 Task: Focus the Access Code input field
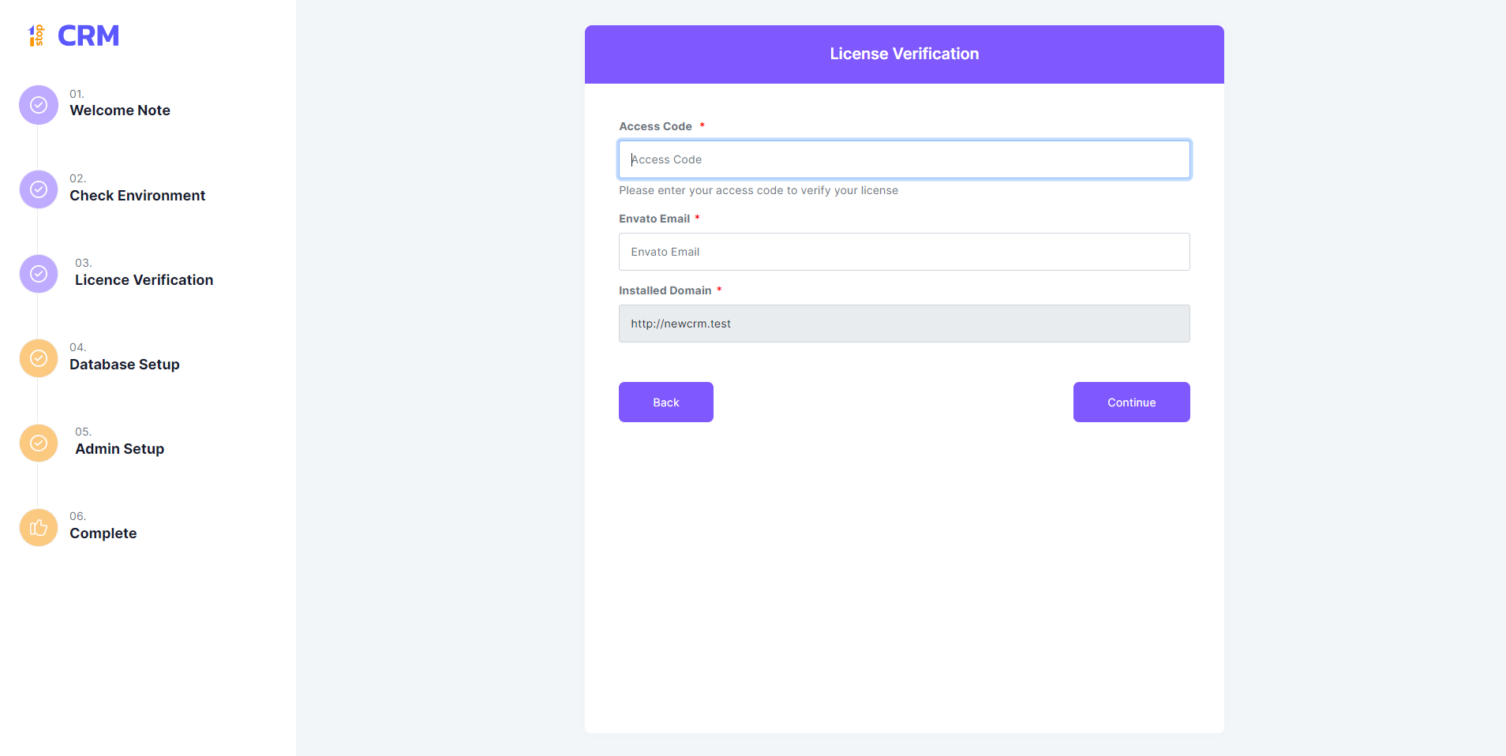[x=905, y=159]
